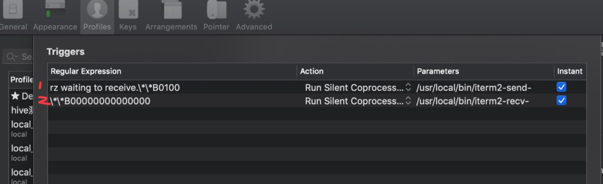Screen dimensions: 603x184
Task: Click the Regular Expression column header
Action: coord(86,71)
